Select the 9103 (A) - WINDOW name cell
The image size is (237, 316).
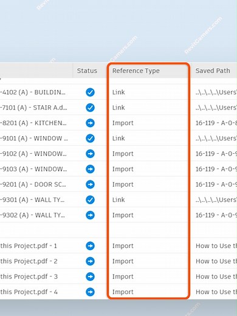33,169
